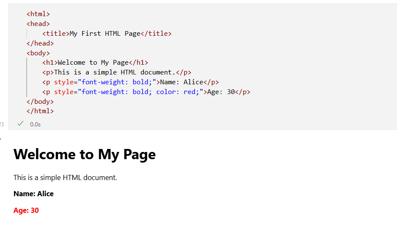Viewport: 397px width, 226px height.
Task: Click 'This is a simple HTML document.' in code
Action: tap(114, 72)
